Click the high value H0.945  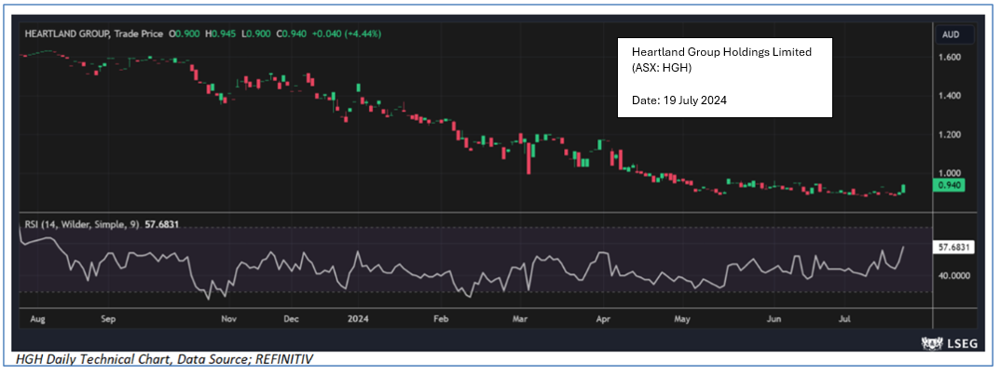[221, 33]
